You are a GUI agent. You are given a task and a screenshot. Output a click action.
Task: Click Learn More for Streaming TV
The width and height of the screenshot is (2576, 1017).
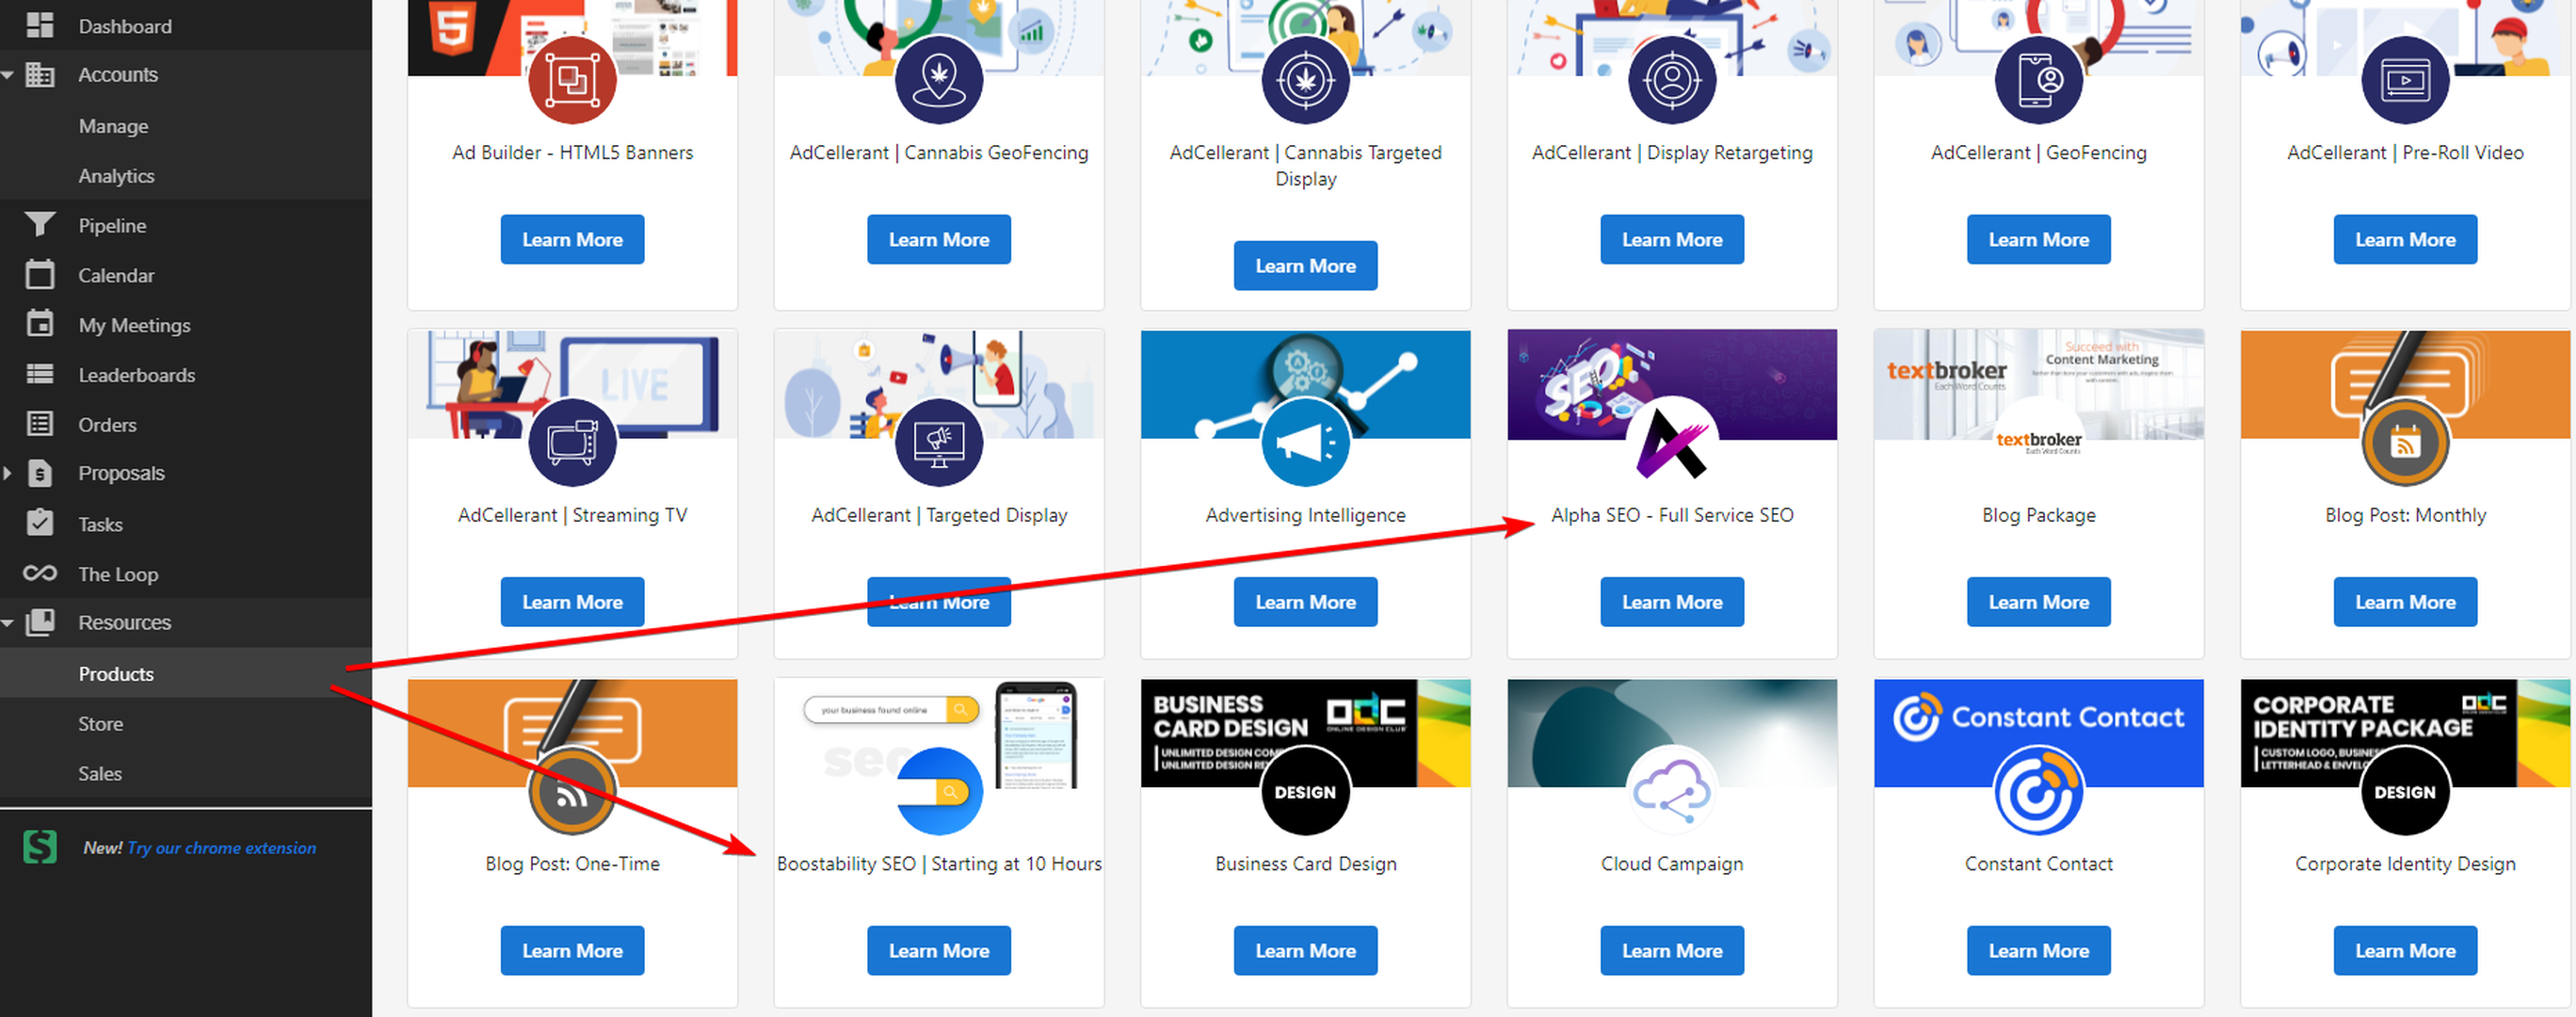coord(572,601)
